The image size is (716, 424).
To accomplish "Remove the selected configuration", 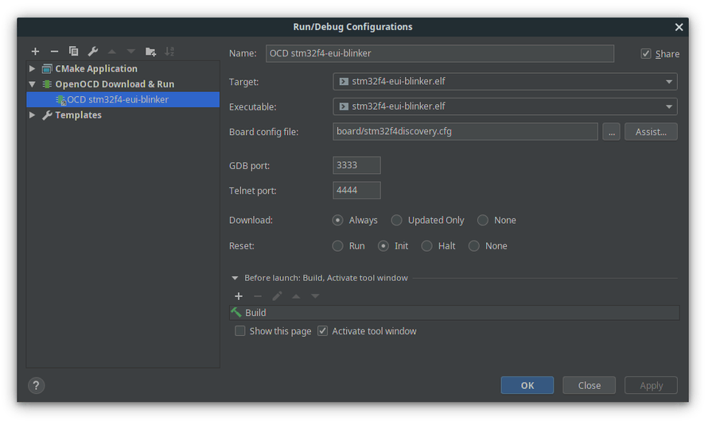I will tap(54, 52).
